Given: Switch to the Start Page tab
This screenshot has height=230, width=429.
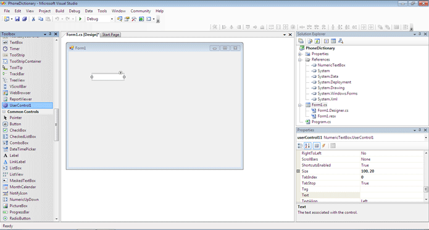Looking at the screenshot, I should pos(110,35).
